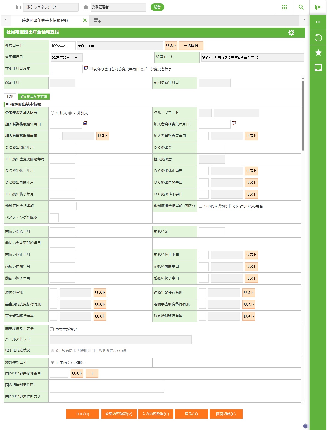The width and height of the screenshot is (327, 430).
Task: Open the history clock icon in sidebar
Action: 318,38
